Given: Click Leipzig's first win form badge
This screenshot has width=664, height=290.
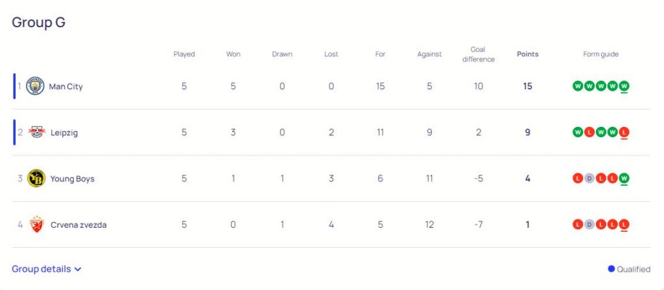Looking at the screenshot, I should (577, 132).
